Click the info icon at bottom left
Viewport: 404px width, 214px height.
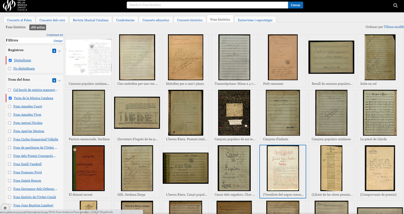(5, 208)
